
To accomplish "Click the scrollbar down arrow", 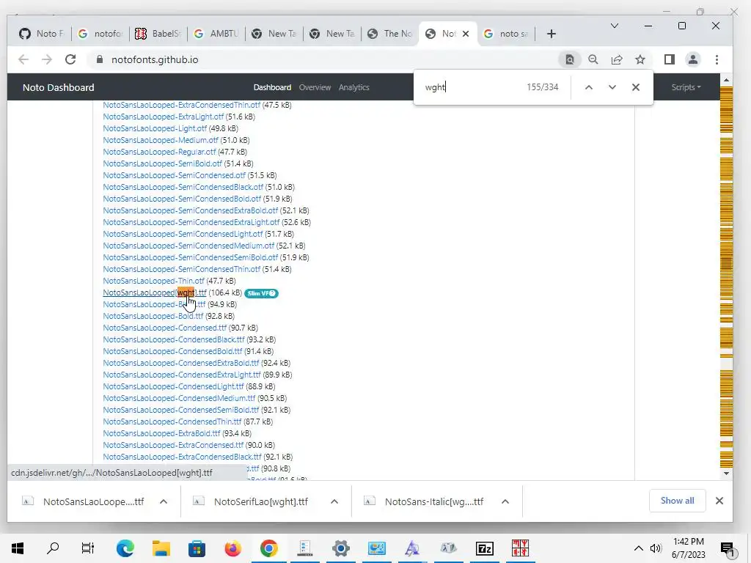I will pyautogui.click(x=726, y=474).
